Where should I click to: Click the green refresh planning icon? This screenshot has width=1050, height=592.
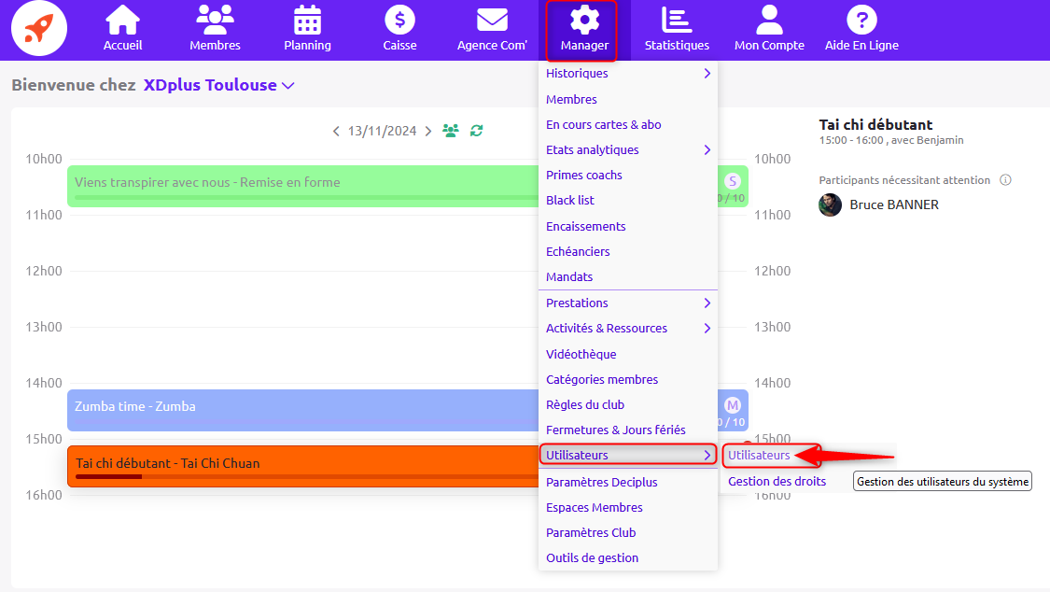477,131
